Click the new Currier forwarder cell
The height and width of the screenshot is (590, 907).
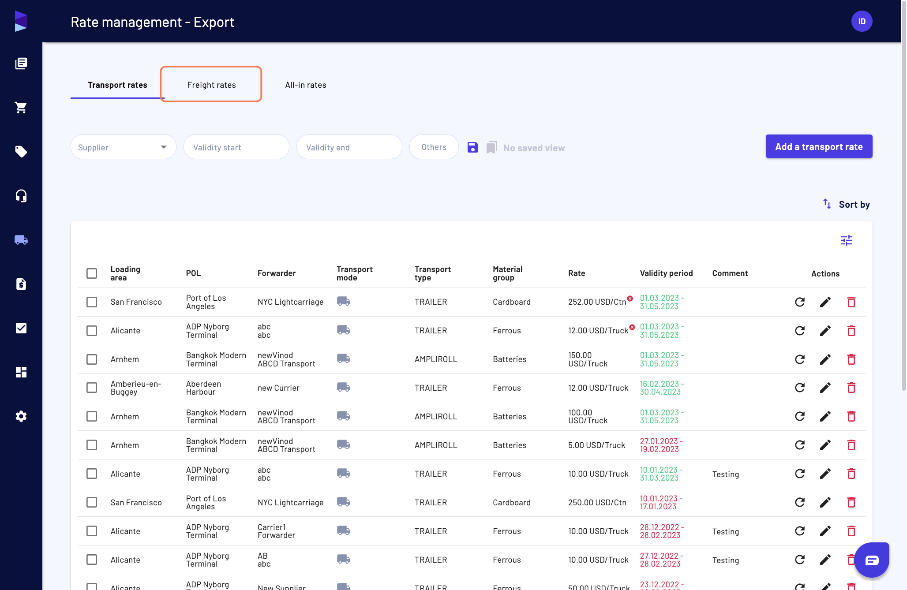point(278,388)
